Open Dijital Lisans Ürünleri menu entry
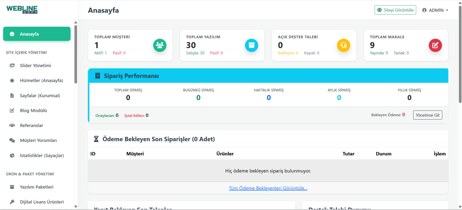Screen dimensions: 462x210 42,202
